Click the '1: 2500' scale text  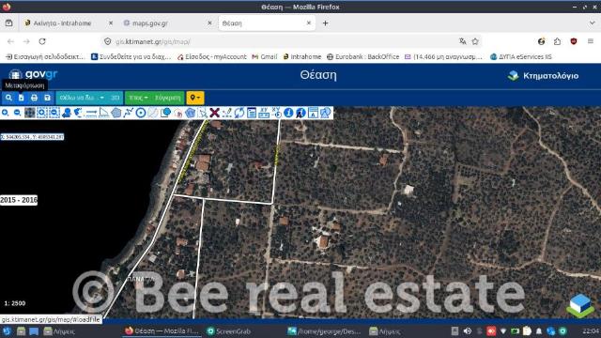coord(15,303)
